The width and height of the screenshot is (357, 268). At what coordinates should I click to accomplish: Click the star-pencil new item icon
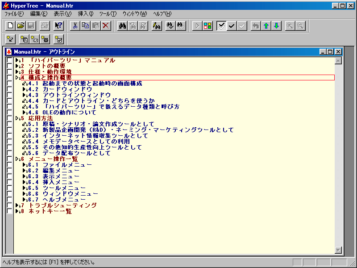10,39
